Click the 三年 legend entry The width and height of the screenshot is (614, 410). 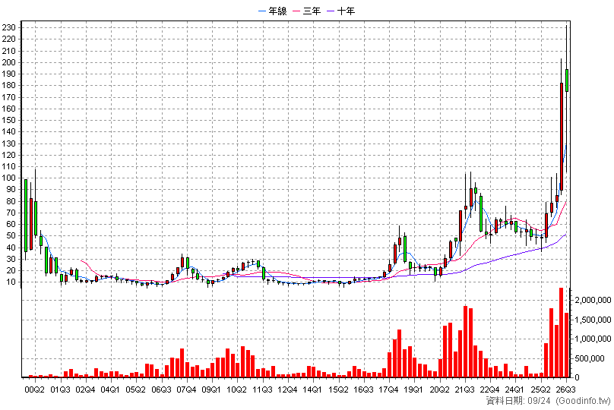tap(307, 11)
